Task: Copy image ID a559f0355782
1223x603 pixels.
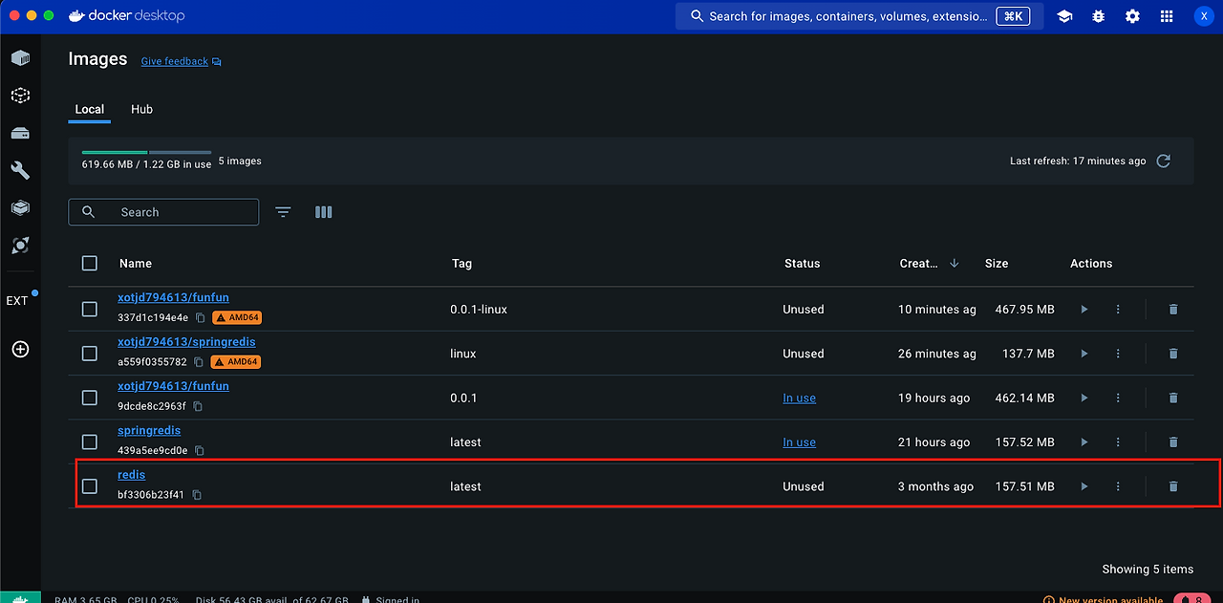Action: click(199, 362)
